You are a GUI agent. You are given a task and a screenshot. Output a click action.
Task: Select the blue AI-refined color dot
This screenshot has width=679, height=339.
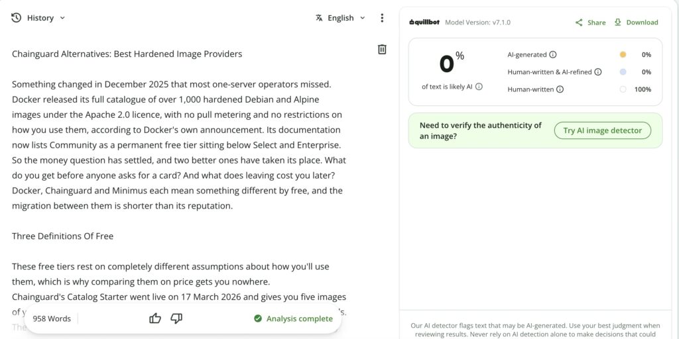coord(623,72)
